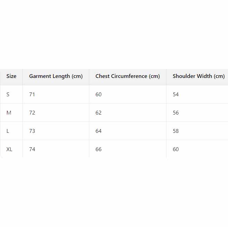The height and width of the screenshot is (227, 228).
Task: Click shoulder width value 54
Action: [176, 95]
